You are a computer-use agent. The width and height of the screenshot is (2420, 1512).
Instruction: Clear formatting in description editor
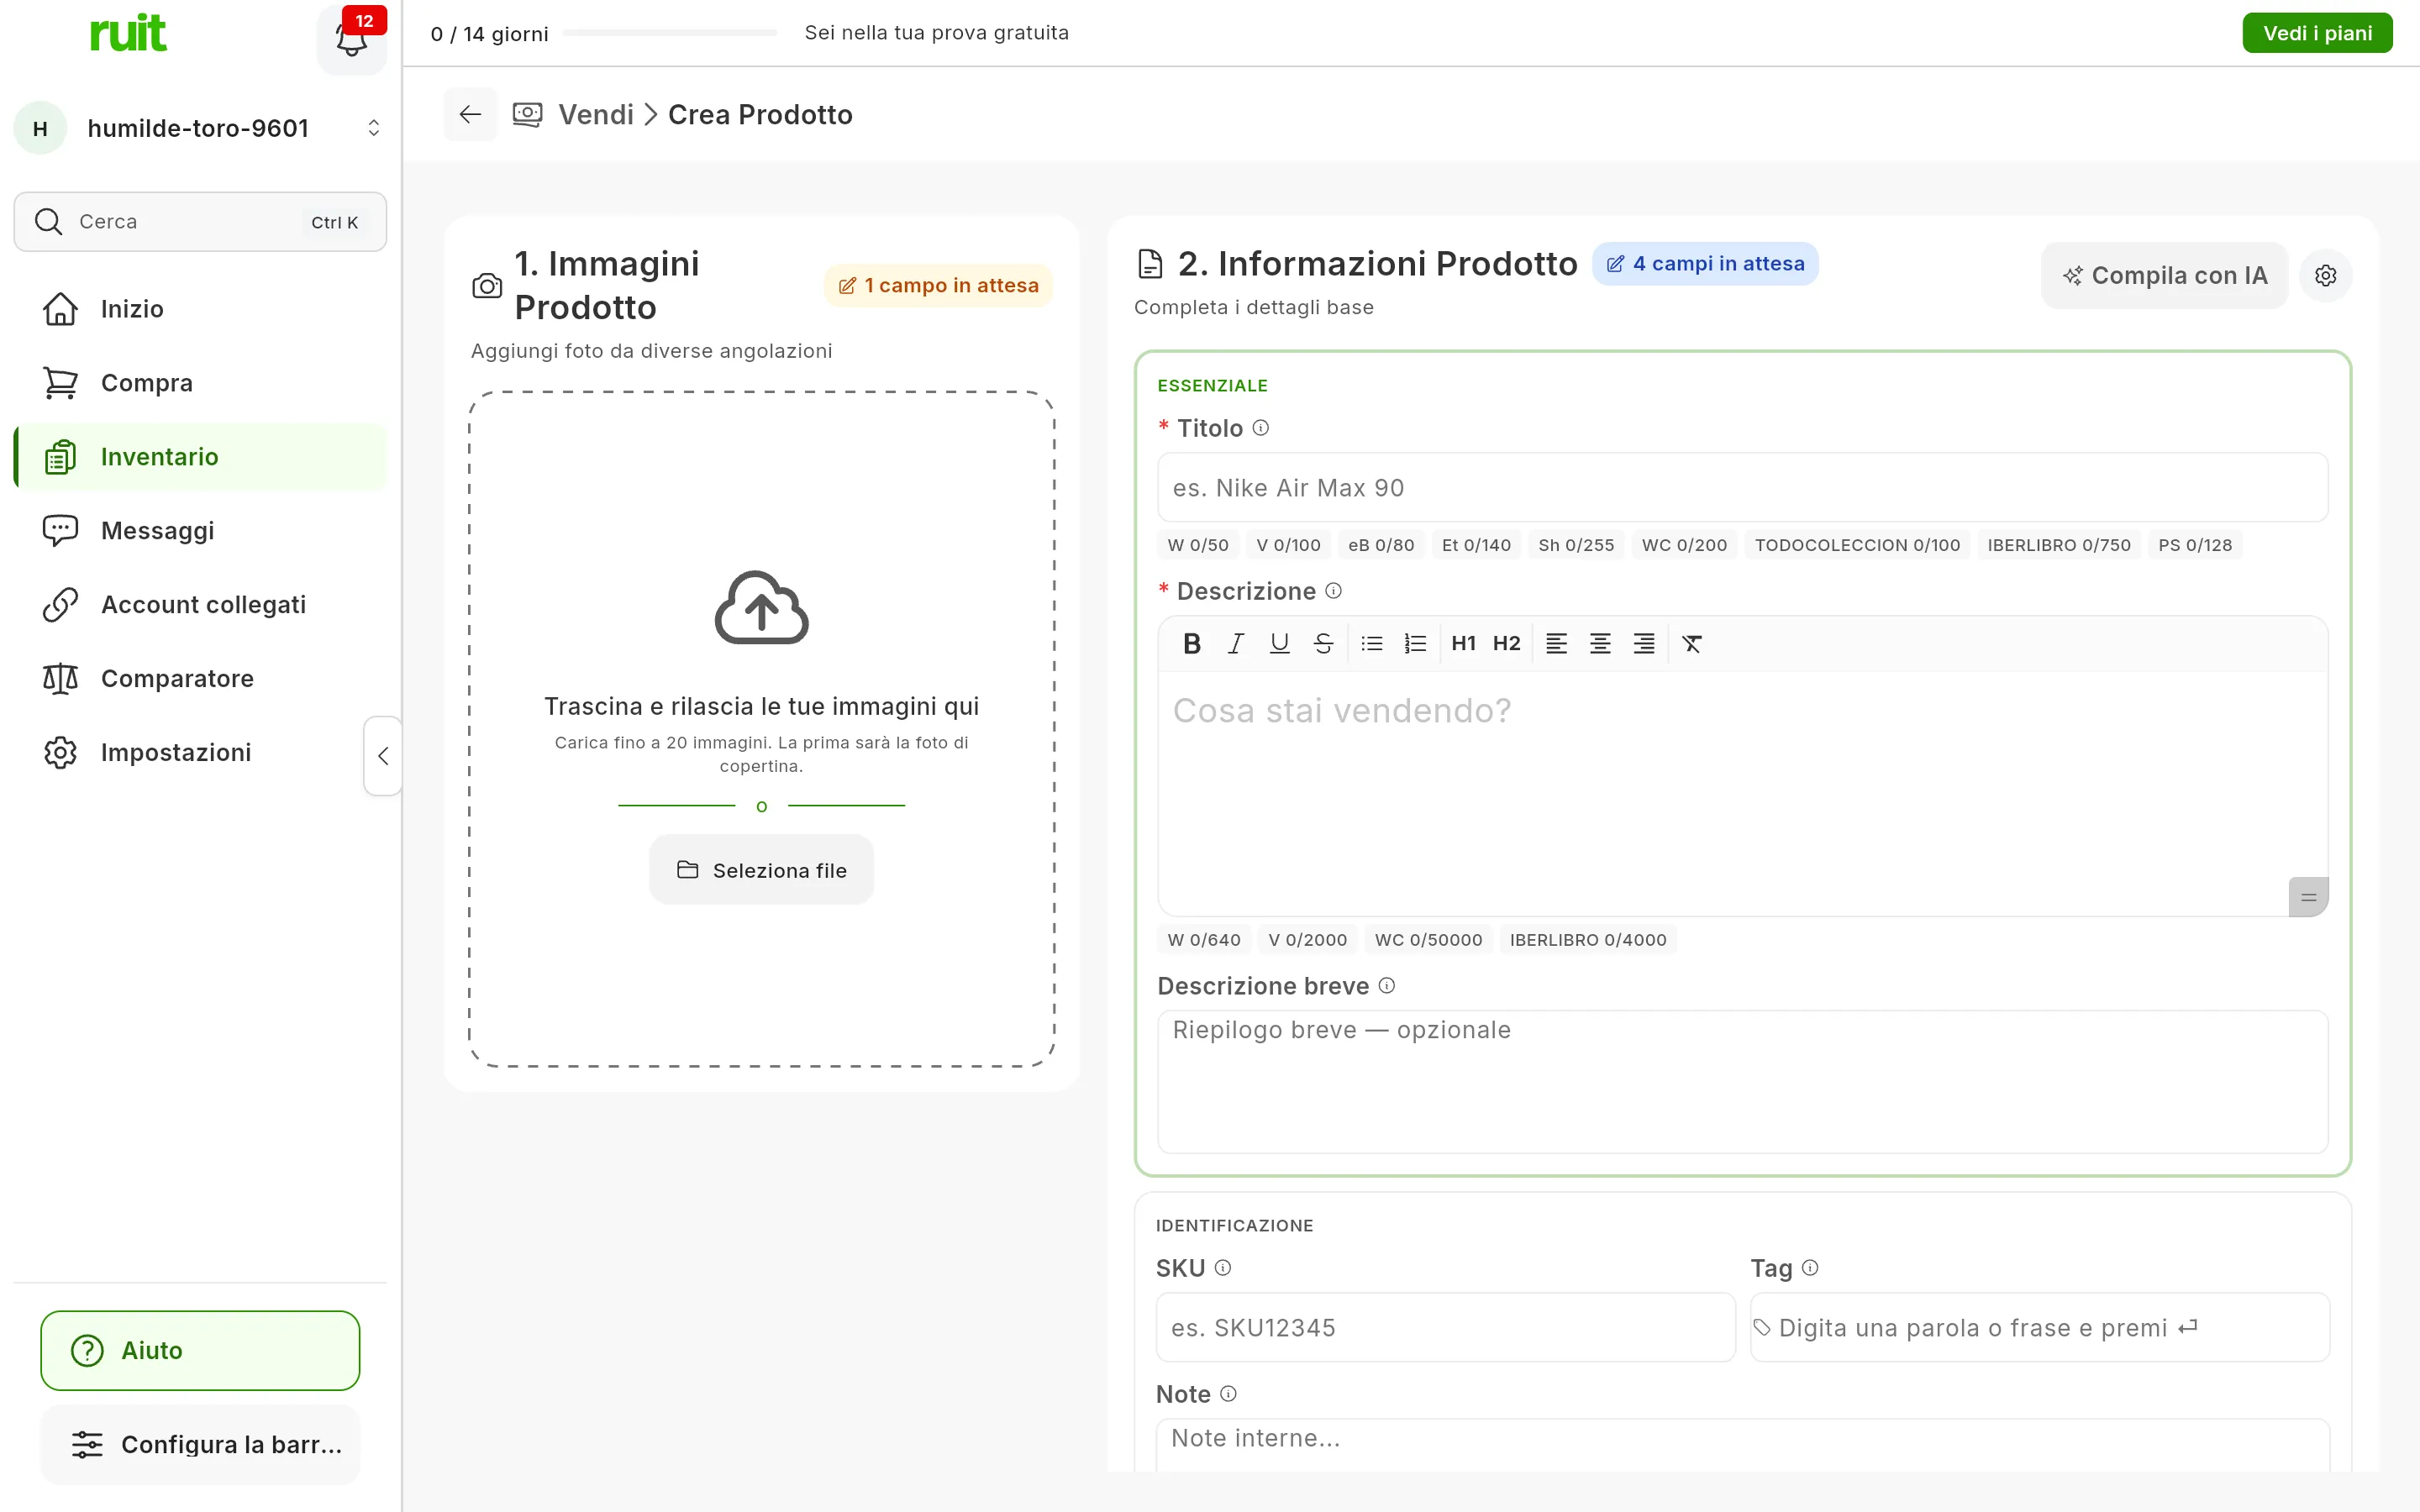coord(1691,644)
